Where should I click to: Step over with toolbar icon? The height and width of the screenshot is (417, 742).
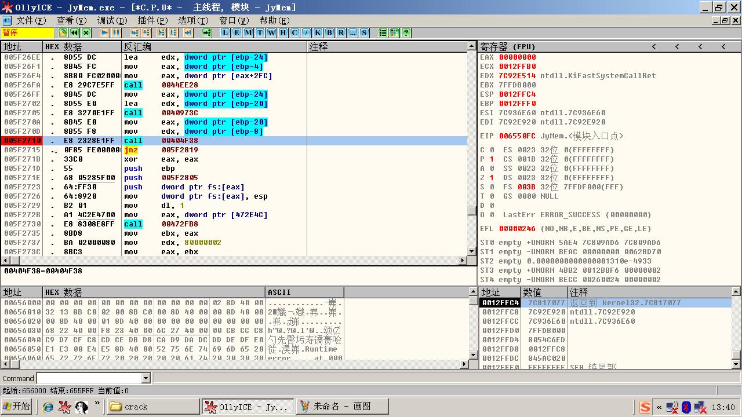tap(146, 33)
